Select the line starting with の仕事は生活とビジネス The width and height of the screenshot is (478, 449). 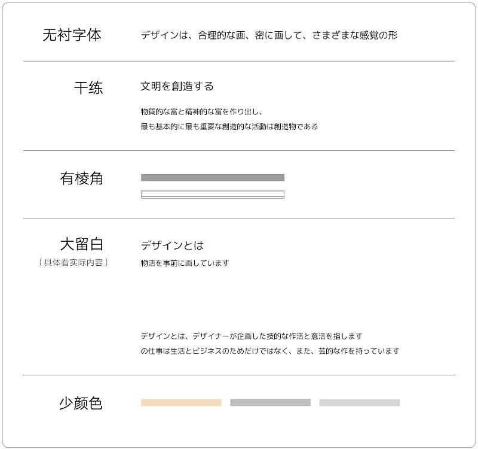coord(269,351)
